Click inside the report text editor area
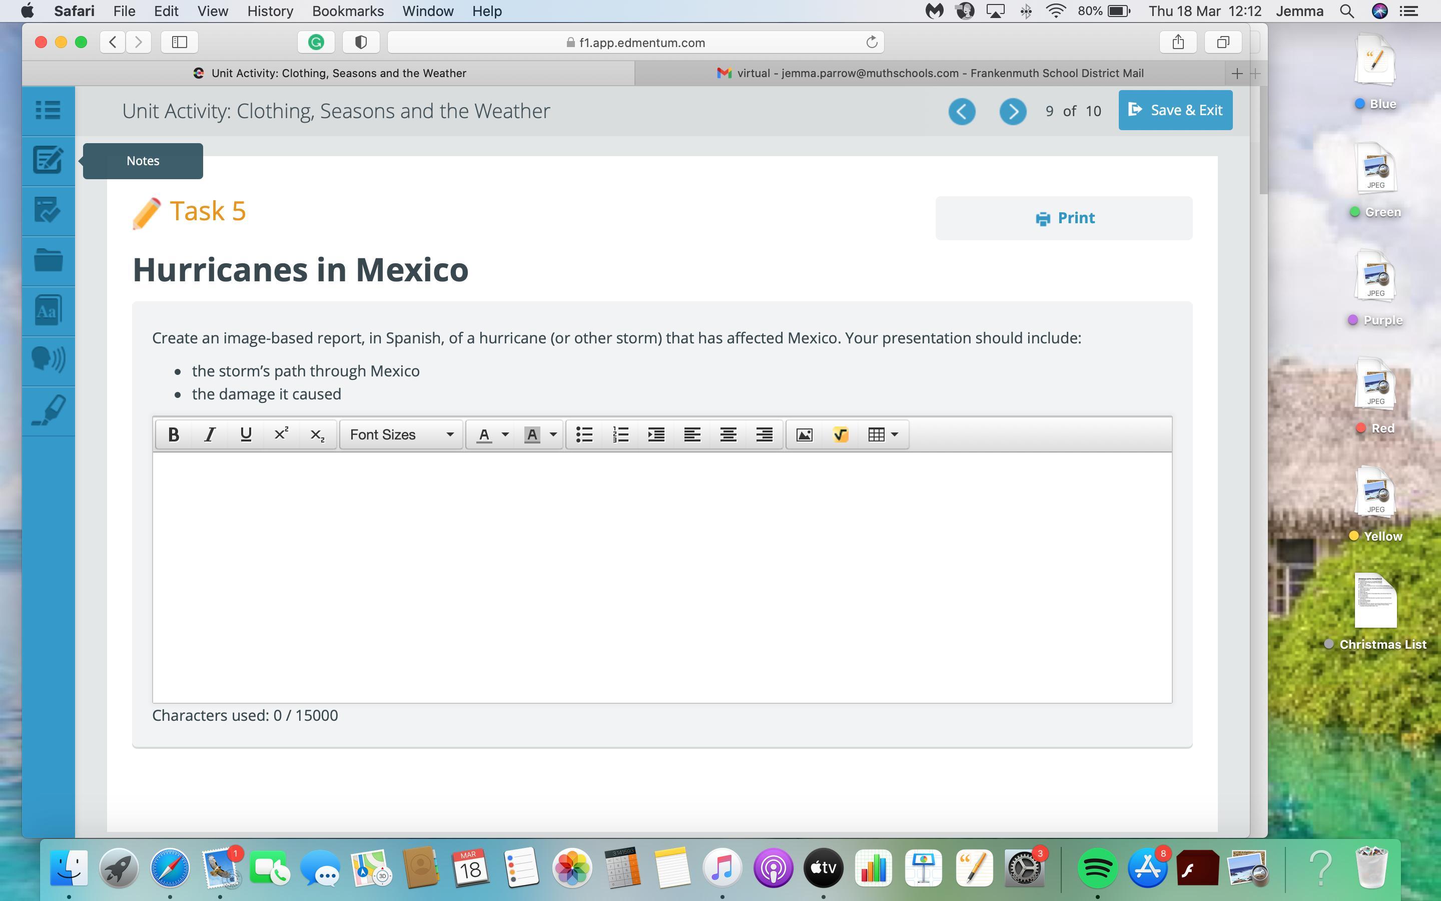 click(661, 577)
